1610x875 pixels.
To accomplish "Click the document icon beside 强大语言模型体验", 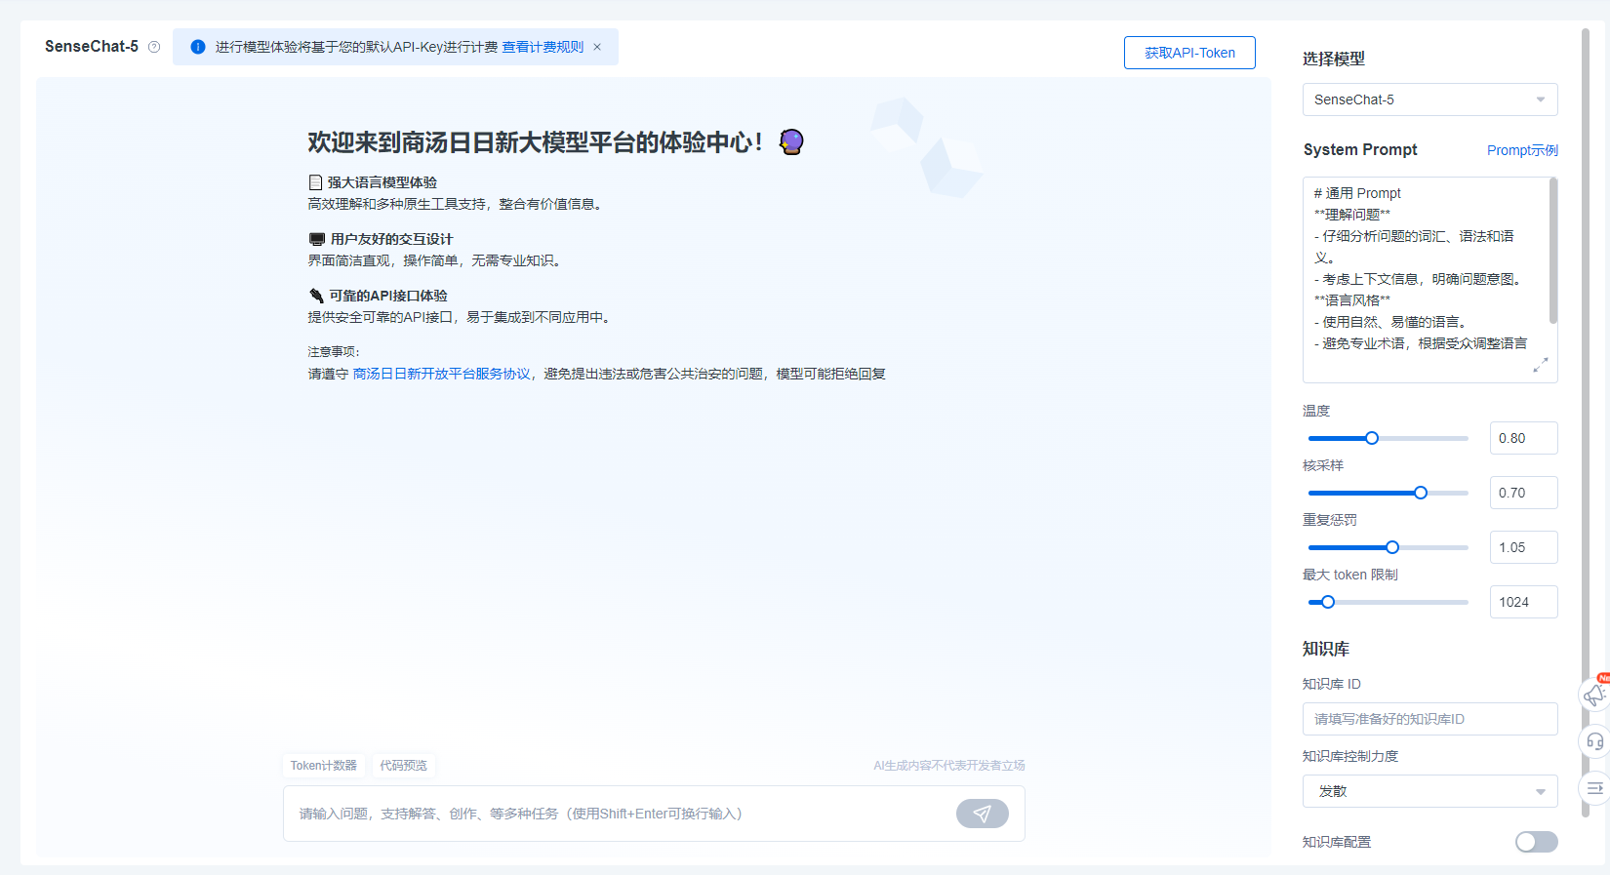I will (x=315, y=182).
